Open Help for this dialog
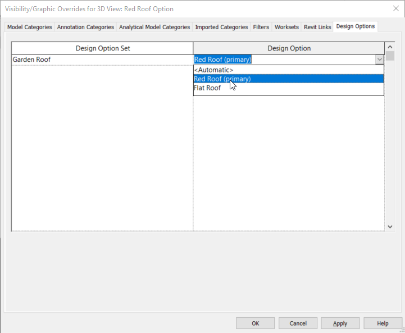This screenshot has height=333, width=405. (x=383, y=323)
